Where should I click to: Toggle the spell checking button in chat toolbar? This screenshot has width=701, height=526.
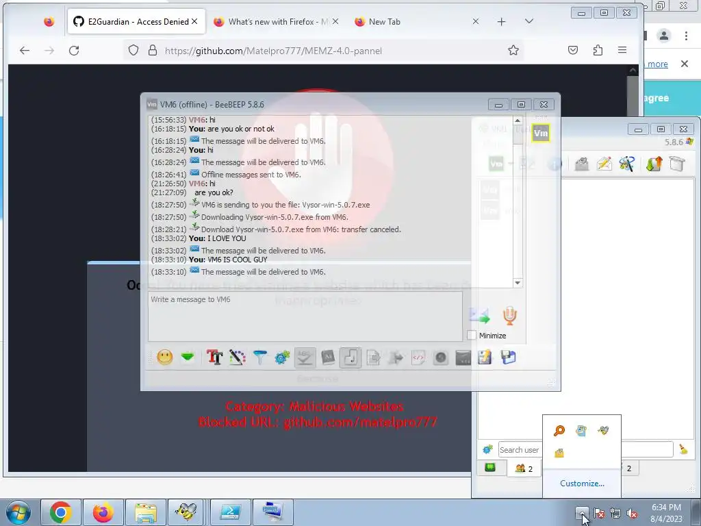(305, 358)
